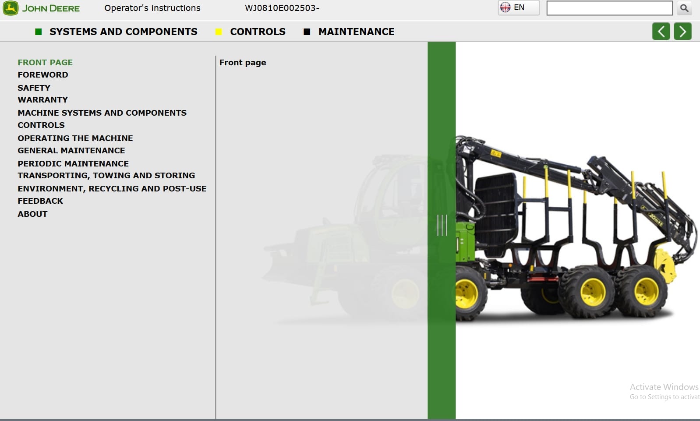The width and height of the screenshot is (700, 421).
Task: Switch to the Maintenance tab
Action: [x=356, y=32]
